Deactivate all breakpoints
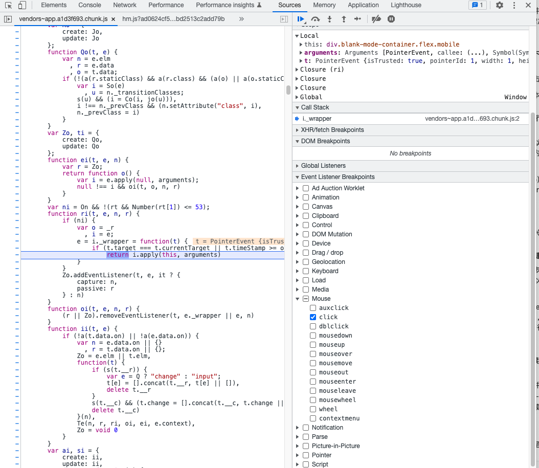539x468 pixels. coord(376,19)
